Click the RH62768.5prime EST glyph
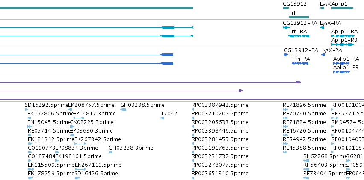Image resolution: width=364 pixels, height=180 pixels. pos(306,161)
